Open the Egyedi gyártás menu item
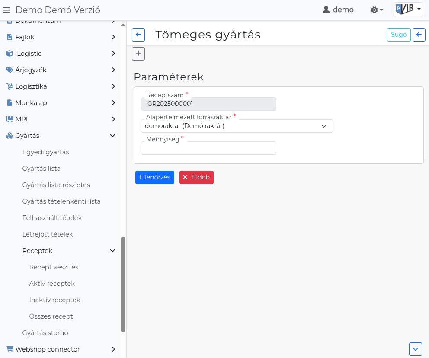429x358 pixels. [x=45, y=152]
